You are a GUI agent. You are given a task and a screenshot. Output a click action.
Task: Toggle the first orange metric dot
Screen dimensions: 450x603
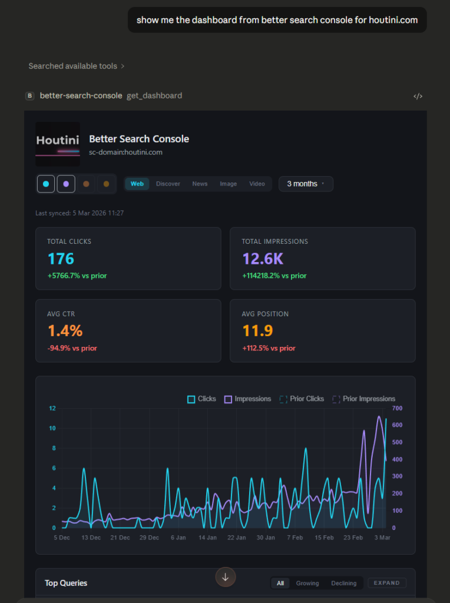pyautogui.click(x=85, y=184)
